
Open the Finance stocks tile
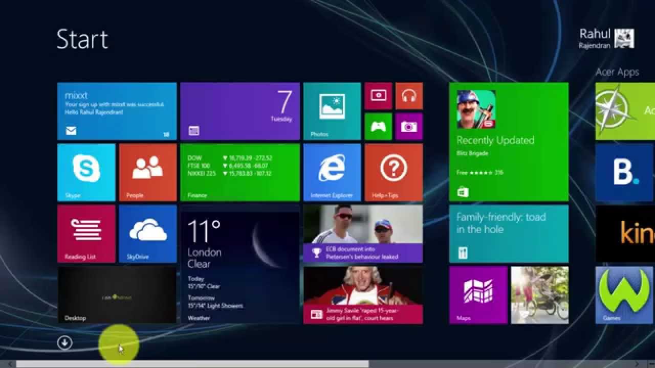coord(240,173)
